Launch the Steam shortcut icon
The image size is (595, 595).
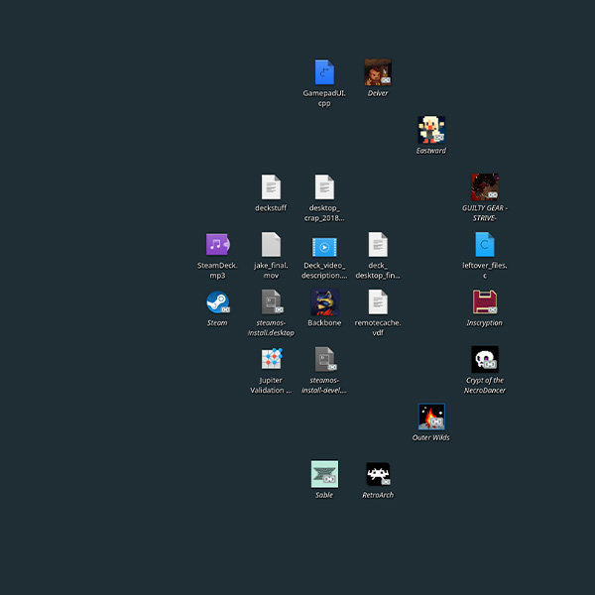(218, 302)
